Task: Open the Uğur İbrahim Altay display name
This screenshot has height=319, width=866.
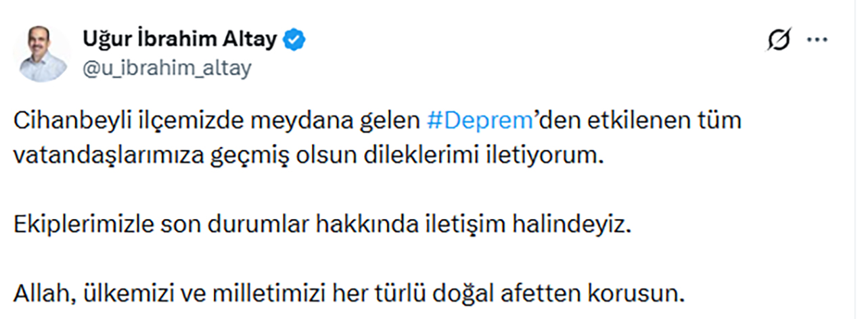Action: pos(180,41)
